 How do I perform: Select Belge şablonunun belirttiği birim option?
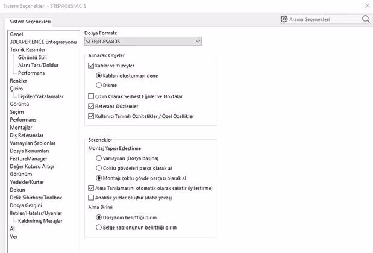(99, 227)
